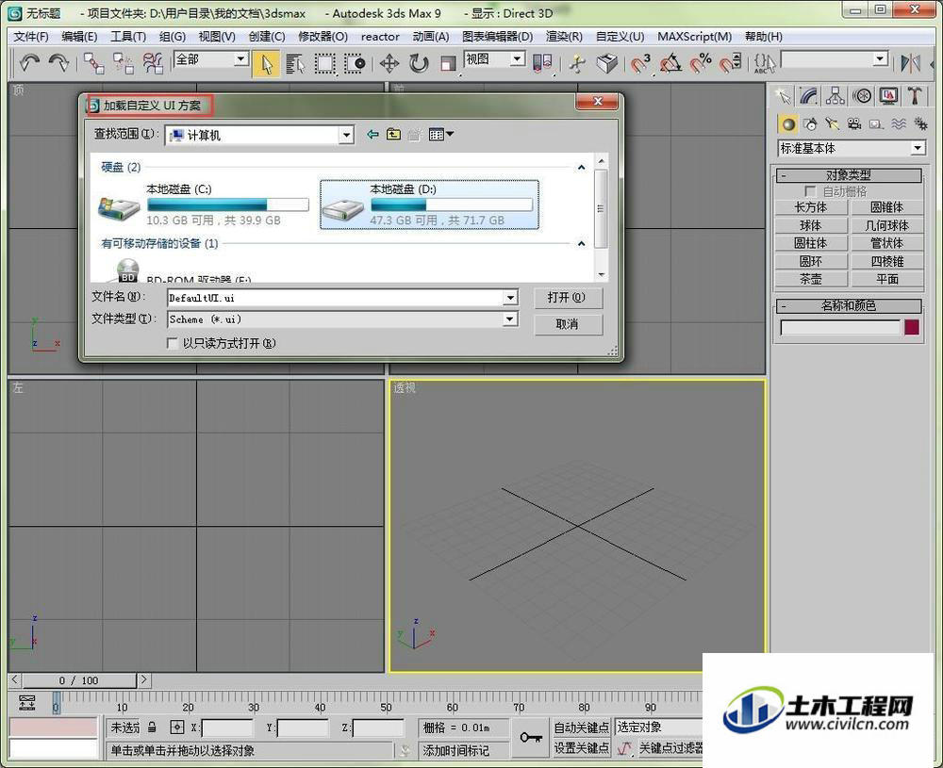Open the 修改器(O) menu

pos(323,37)
